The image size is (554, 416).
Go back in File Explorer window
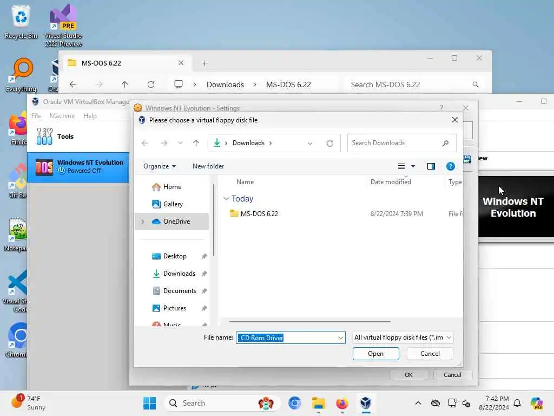coord(73,84)
